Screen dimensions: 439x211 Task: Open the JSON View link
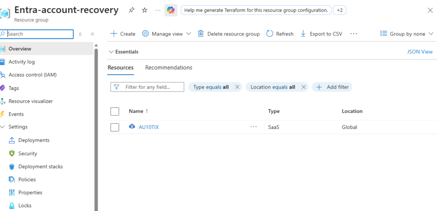tap(420, 52)
